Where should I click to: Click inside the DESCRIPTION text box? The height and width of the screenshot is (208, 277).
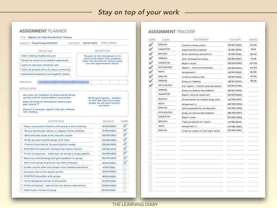click(x=102, y=65)
